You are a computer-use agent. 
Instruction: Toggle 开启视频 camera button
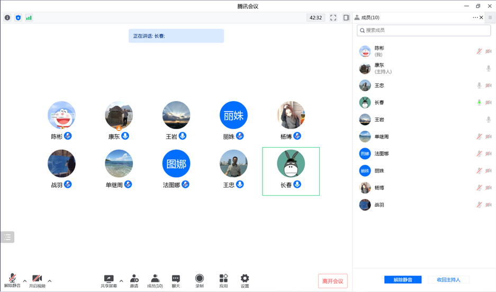coord(37,280)
